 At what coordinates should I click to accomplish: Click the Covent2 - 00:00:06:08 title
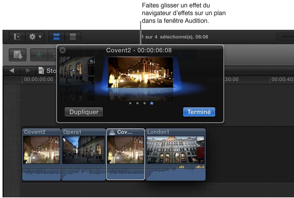click(x=139, y=50)
